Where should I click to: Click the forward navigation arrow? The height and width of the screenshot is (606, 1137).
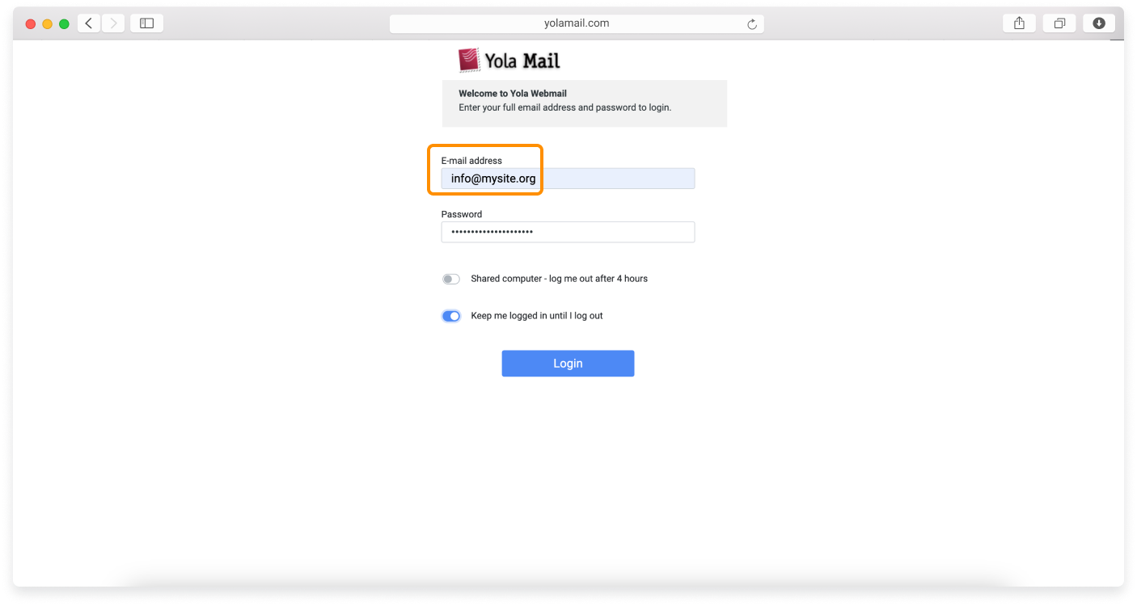[112, 23]
